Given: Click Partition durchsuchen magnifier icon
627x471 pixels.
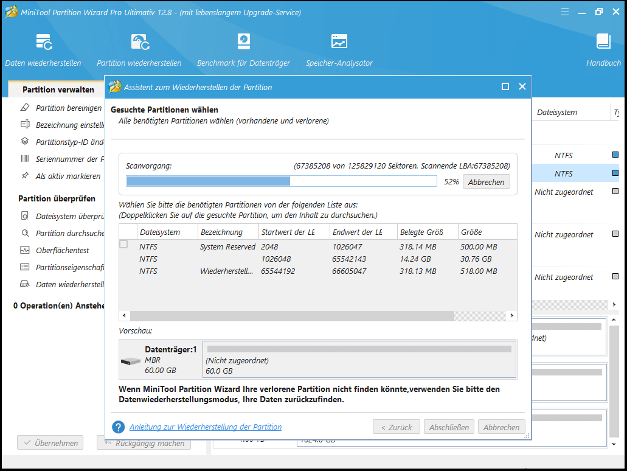Looking at the screenshot, I should click(x=25, y=233).
